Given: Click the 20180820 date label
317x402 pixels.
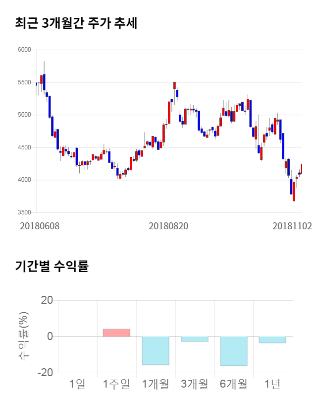Looking at the screenshot, I should coord(168,226).
